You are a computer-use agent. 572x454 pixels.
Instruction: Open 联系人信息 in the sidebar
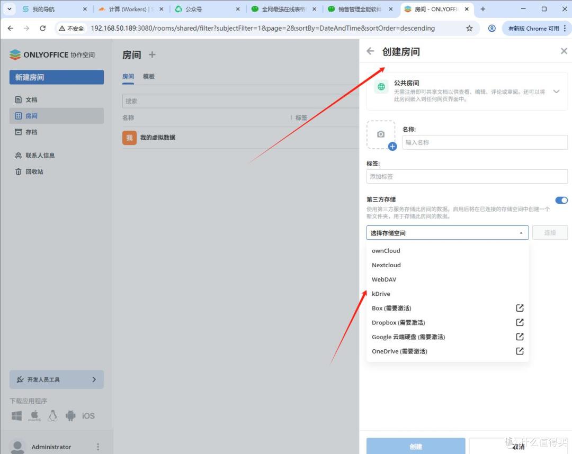pos(57,156)
